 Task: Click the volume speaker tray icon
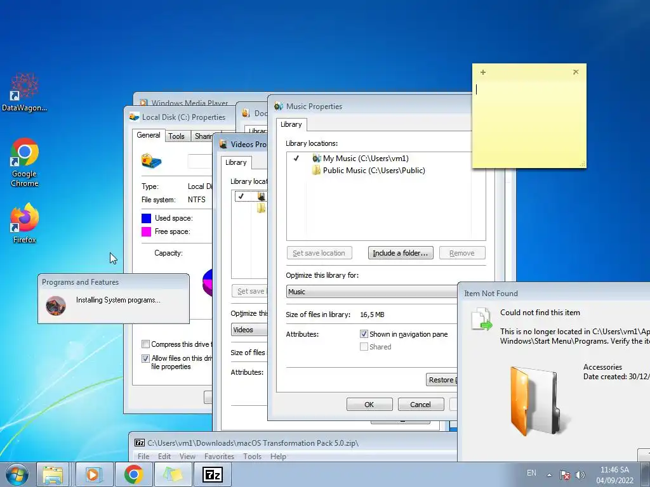coord(580,475)
